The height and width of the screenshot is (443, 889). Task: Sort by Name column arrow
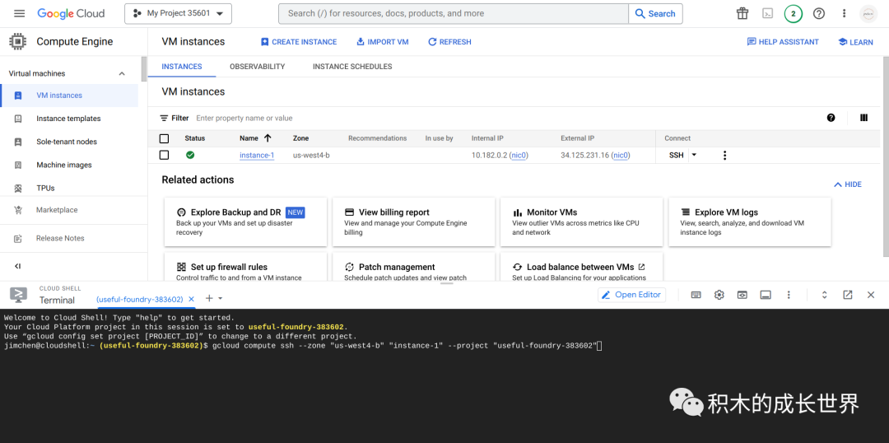[268, 138]
